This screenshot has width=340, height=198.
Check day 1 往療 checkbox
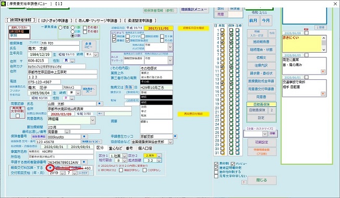(x=237, y=30)
